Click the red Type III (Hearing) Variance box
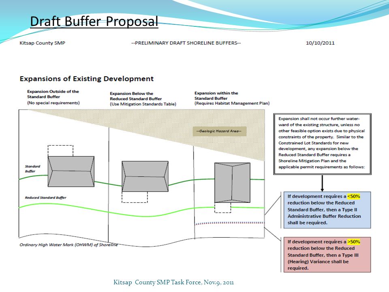 click(x=327, y=255)
